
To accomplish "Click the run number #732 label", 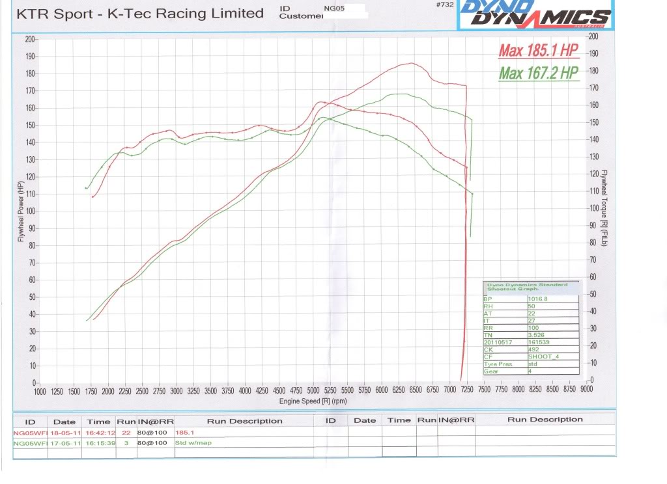I will (x=444, y=5).
